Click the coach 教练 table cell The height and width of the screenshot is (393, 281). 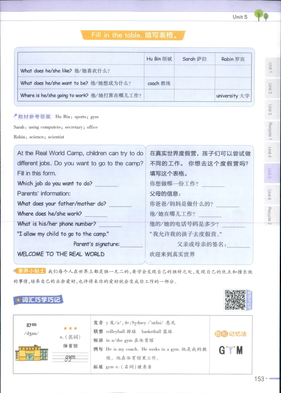tap(159, 84)
